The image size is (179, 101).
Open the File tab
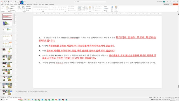[x=2, y=4]
